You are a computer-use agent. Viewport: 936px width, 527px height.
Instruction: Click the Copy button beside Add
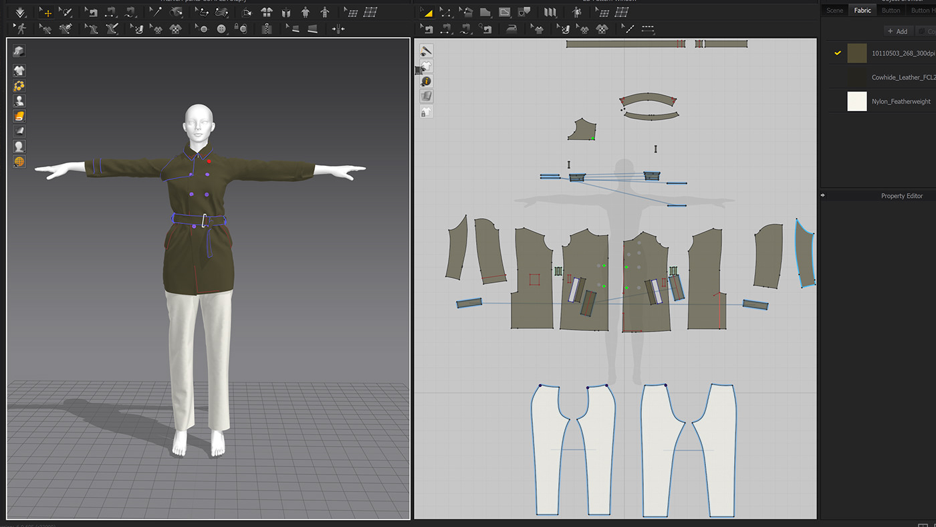(926, 31)
